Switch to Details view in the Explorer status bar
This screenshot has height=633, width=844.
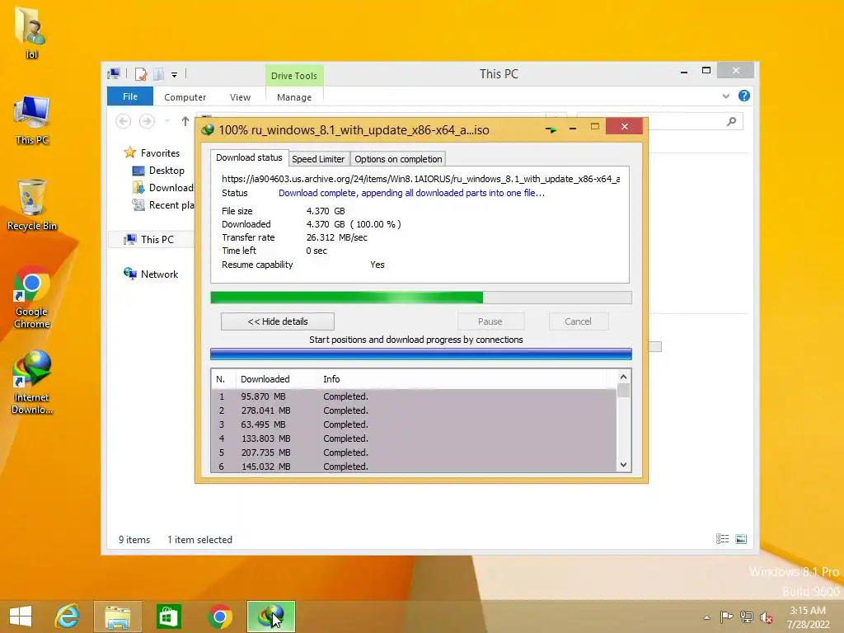[722, 539]
